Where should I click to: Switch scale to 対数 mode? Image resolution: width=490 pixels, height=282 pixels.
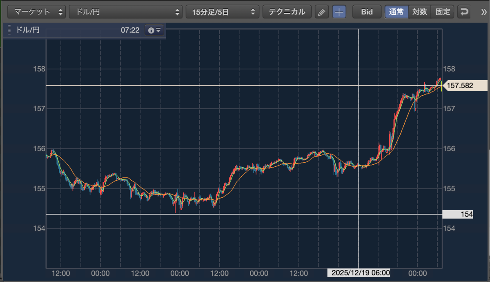coord(419,12)
